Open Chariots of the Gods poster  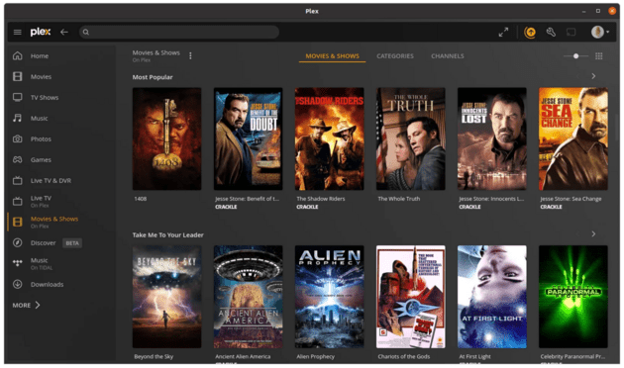click(411, 297)
